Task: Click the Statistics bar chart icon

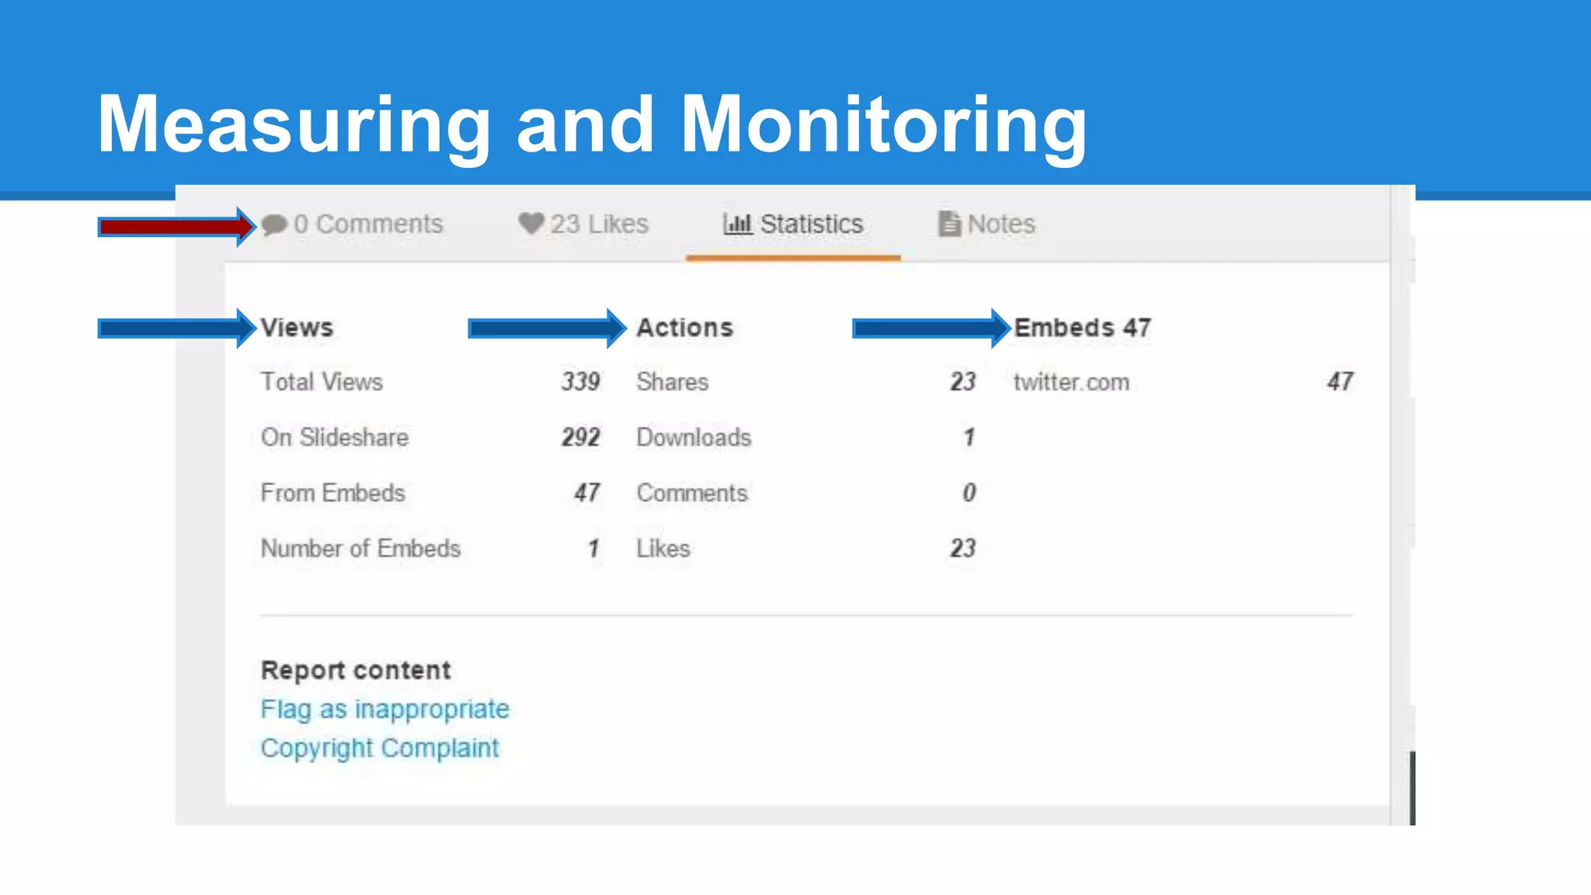Action: click(x=736, y=224)
